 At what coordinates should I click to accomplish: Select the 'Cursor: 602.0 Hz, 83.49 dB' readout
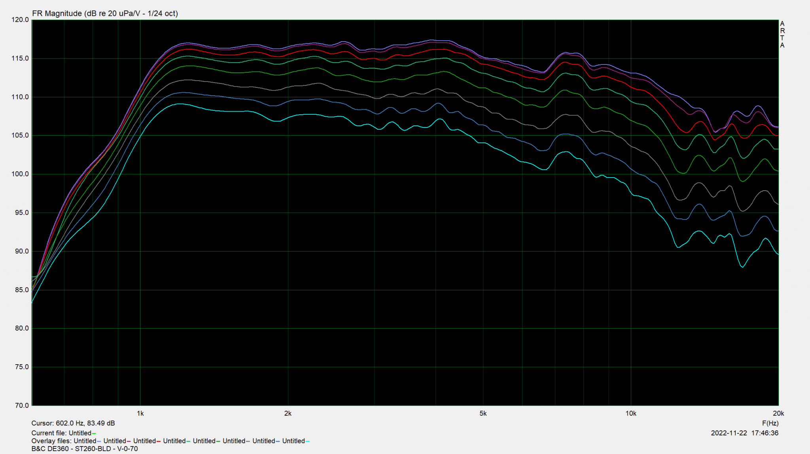[x=73, y=423]
